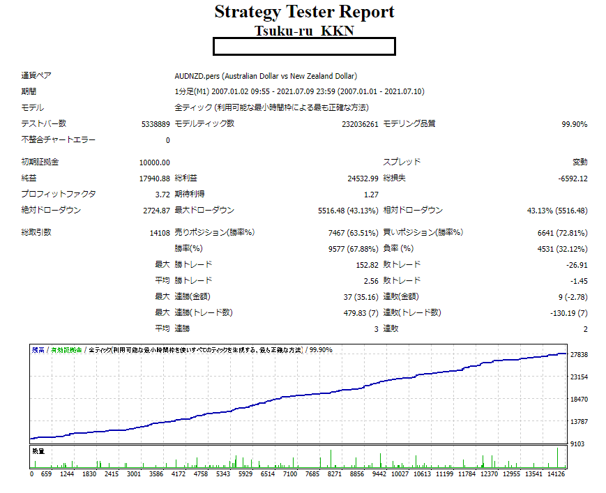Screen dimensions: 606x493
Task: Click the maximal consecutive profit 479.83 (7)
Action: (x=361, y=313)
